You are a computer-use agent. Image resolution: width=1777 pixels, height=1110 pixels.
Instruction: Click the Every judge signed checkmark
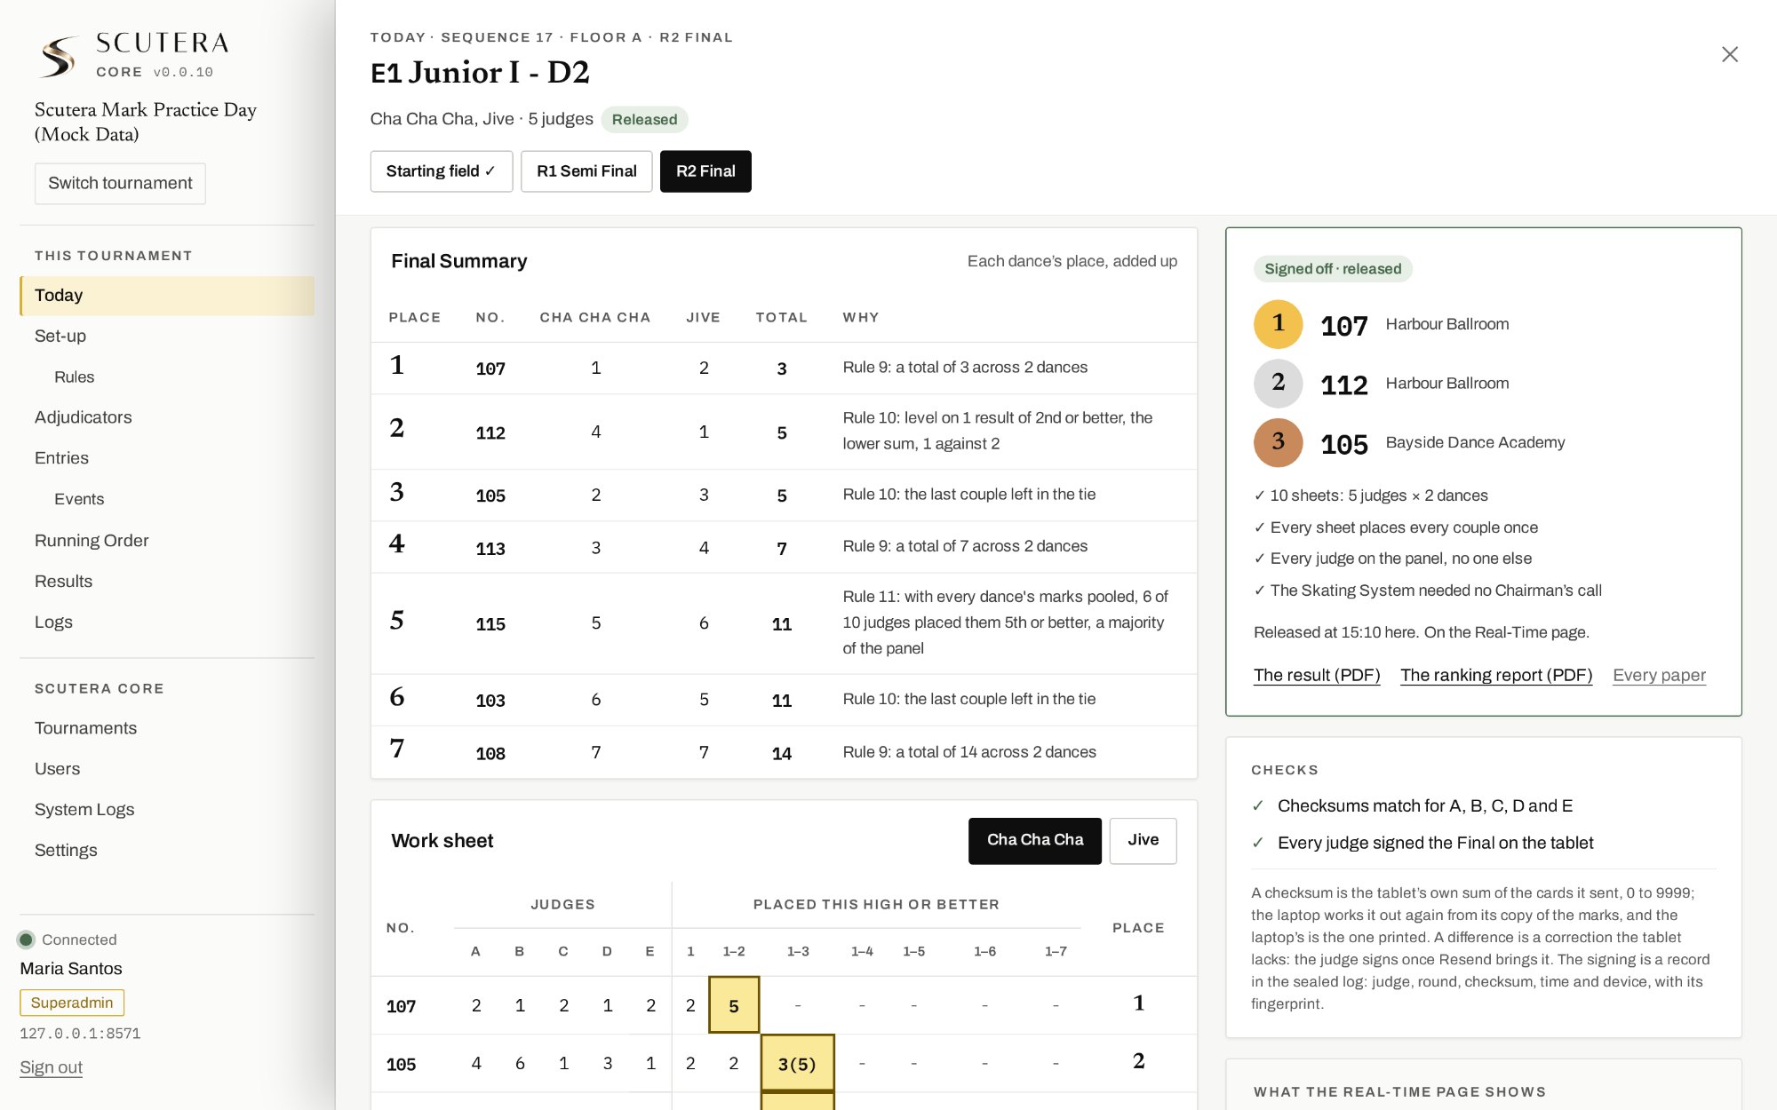(1258, 843)
